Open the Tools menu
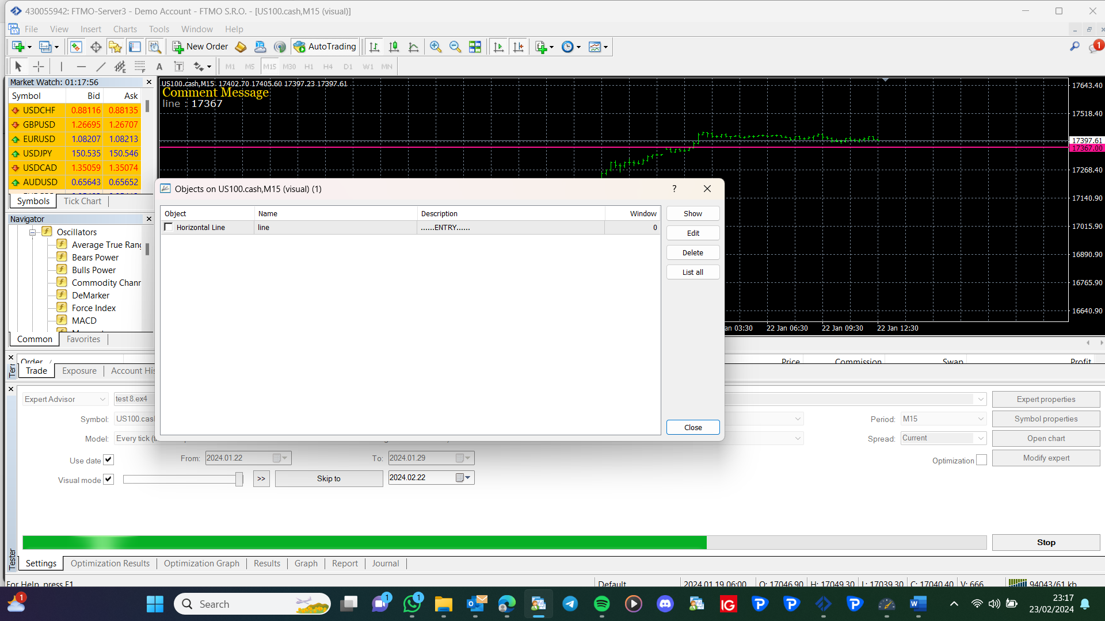The width and height of the screenshot is (1105, 621). point(159,29)
